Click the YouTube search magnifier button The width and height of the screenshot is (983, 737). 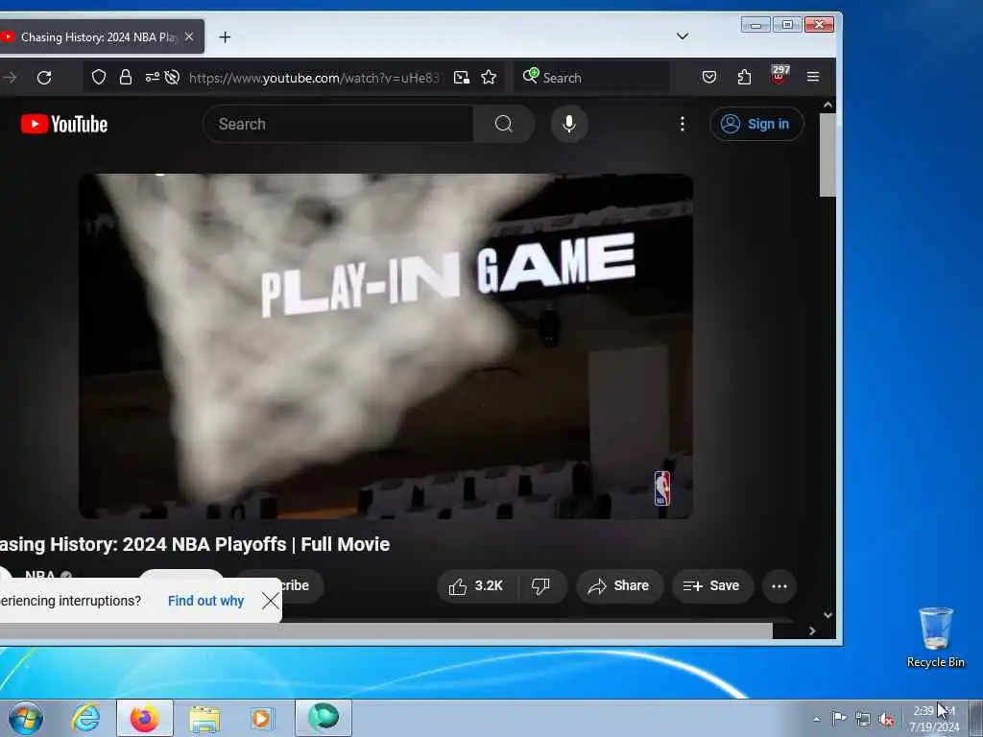503,124
